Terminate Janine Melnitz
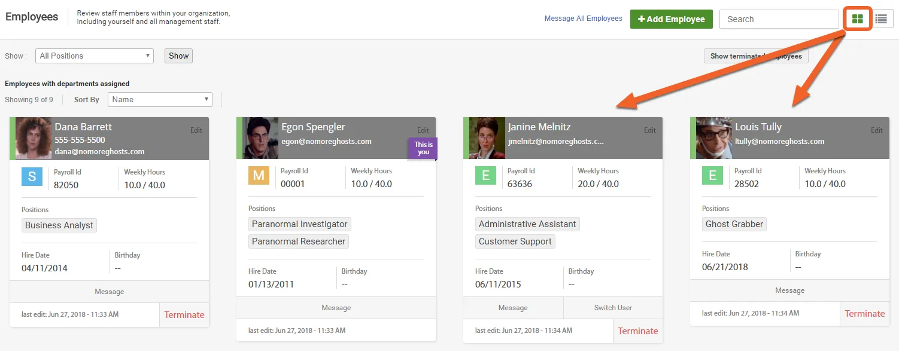 tap(638, 331)
